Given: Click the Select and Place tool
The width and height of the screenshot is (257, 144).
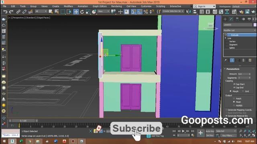Looking at the screenshot, I should tap(94, 12).
